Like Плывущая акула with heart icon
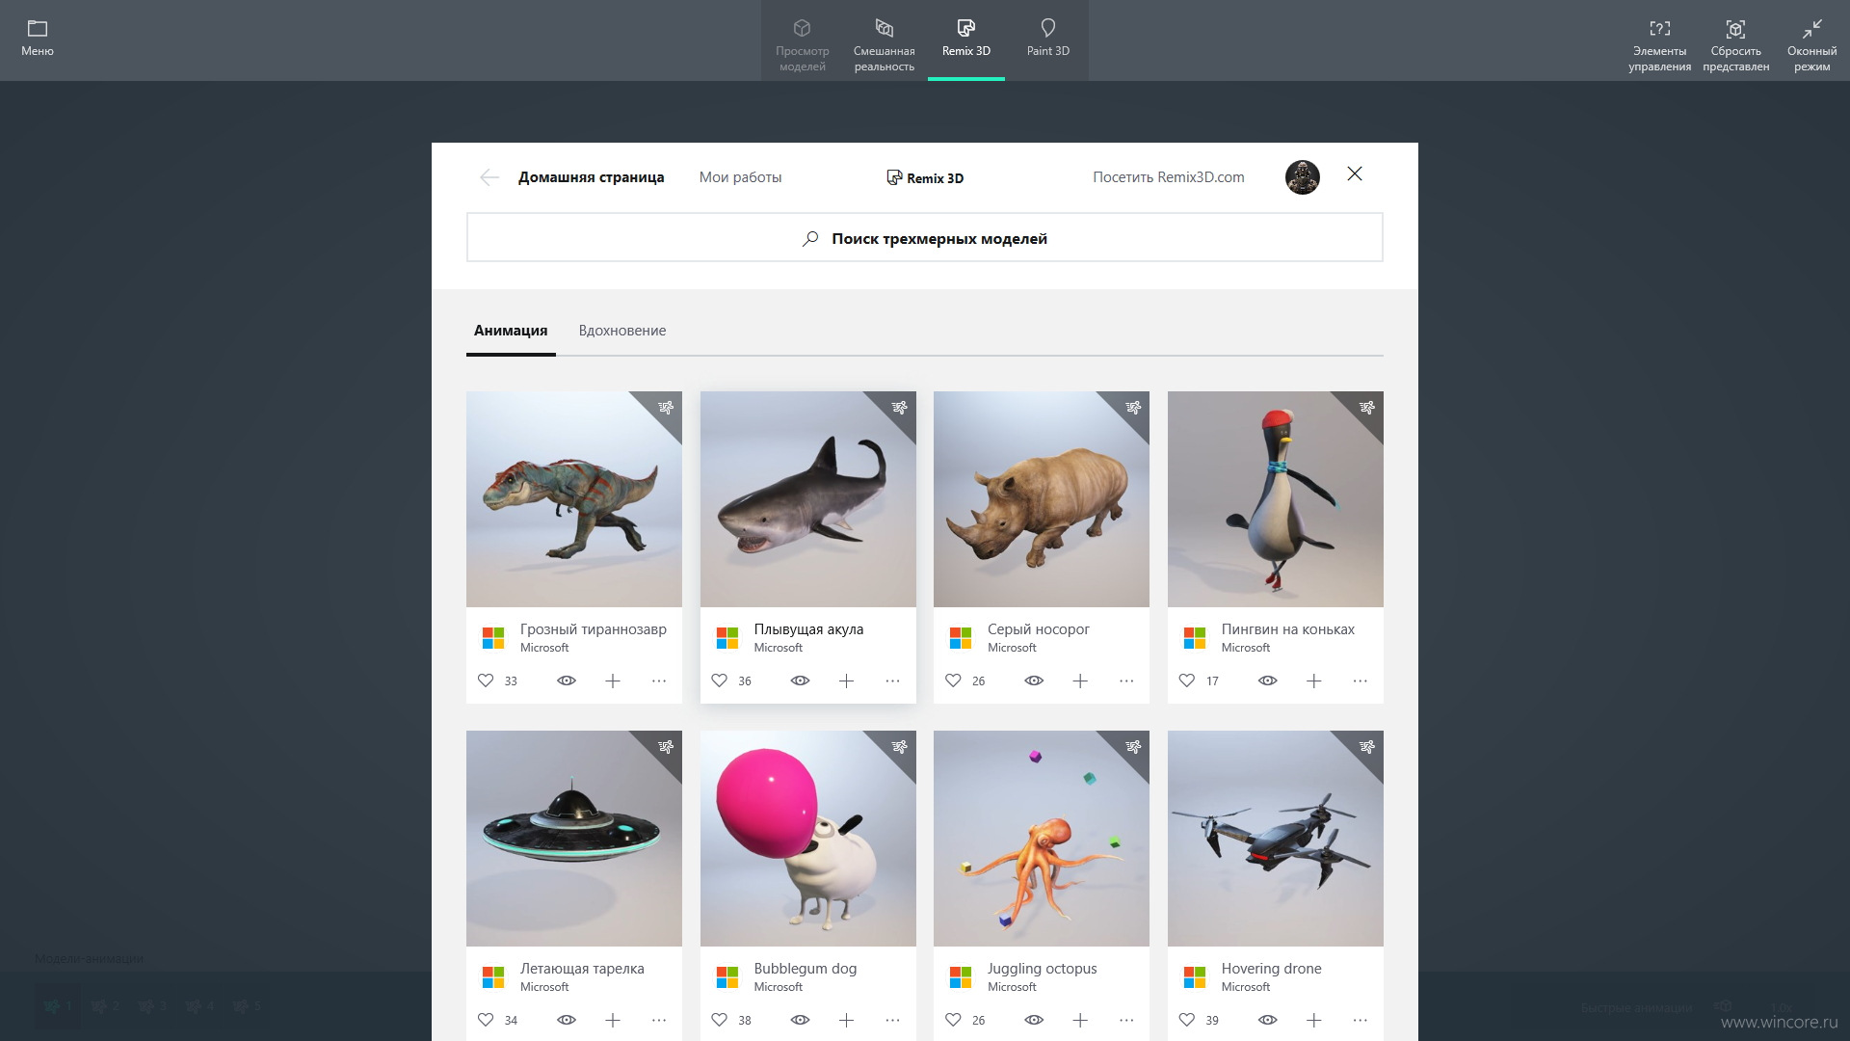 click(x=719, y=681)
